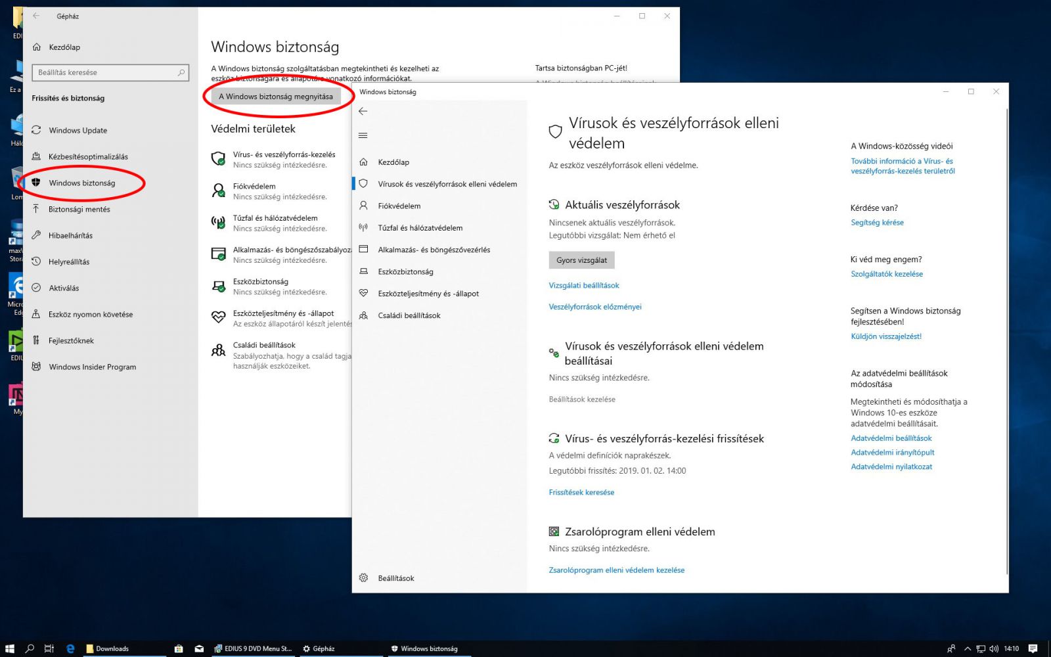Click the Eszközbiztonság icon in Gépház
1051x657 pixels.
(219, 286)
